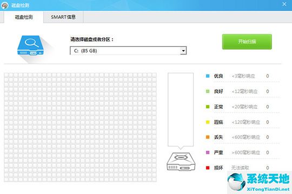Click the red 损坏 color swatch
The width and height of the screenshot is (292, 194).
208,168
